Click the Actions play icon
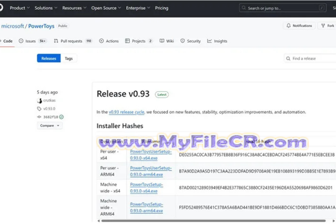Image resolution: width=336 pixels, height=224 pixels. point(101,41)
